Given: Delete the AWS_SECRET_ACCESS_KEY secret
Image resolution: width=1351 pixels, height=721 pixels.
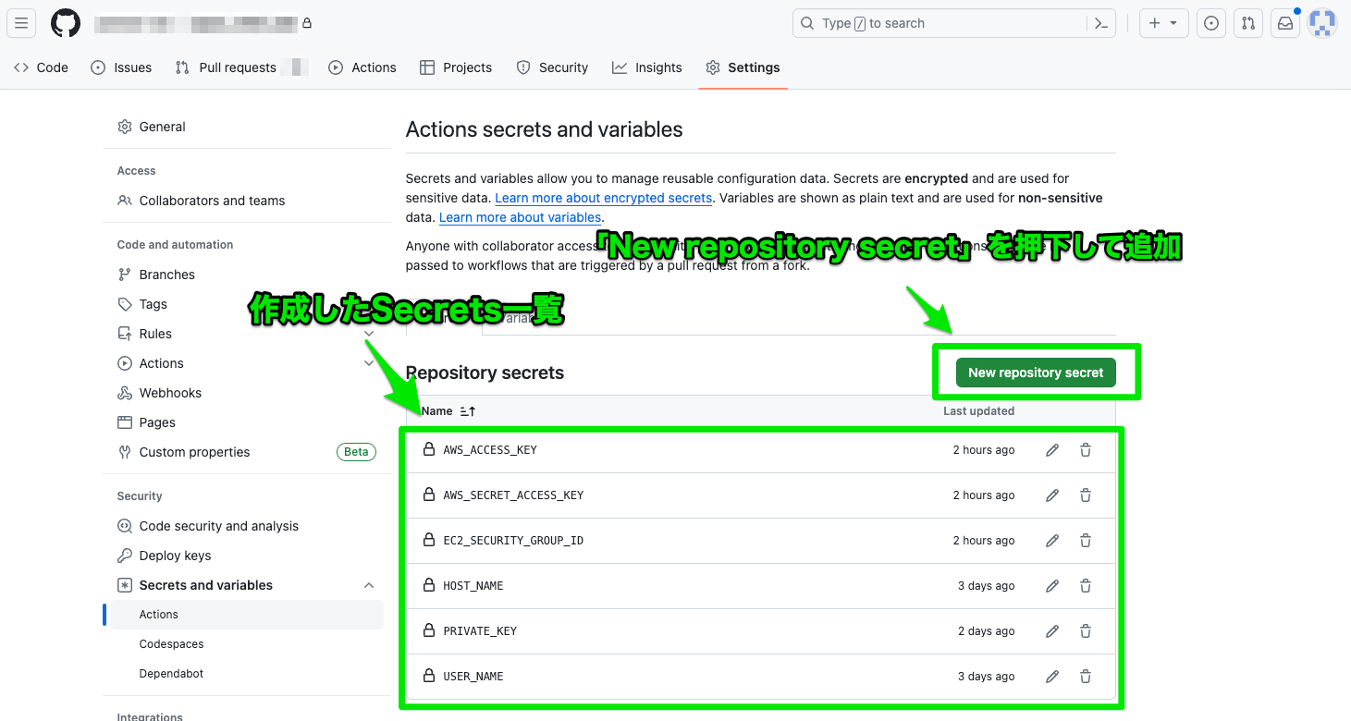Looking at the screenshot, I should (1085, 495).
